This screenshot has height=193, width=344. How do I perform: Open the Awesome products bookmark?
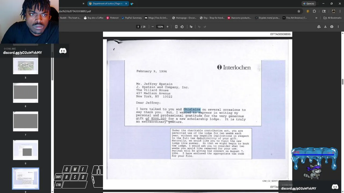tap(239, 18)
